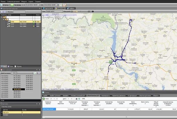Viewport: 177px width, 119px height.
Task: Click the green refresh arrows icon in days panel
Action: 35,73
